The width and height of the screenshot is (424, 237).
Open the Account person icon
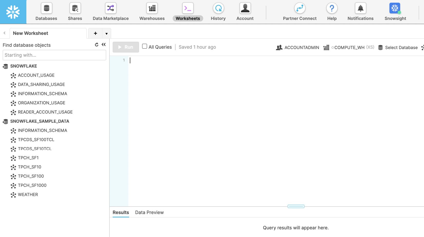point(245,8)
